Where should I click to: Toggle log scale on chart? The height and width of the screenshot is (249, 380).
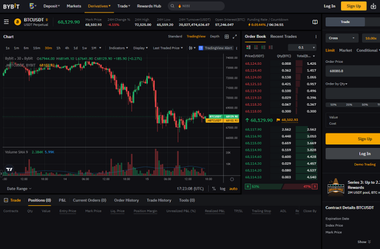point(222,189)
